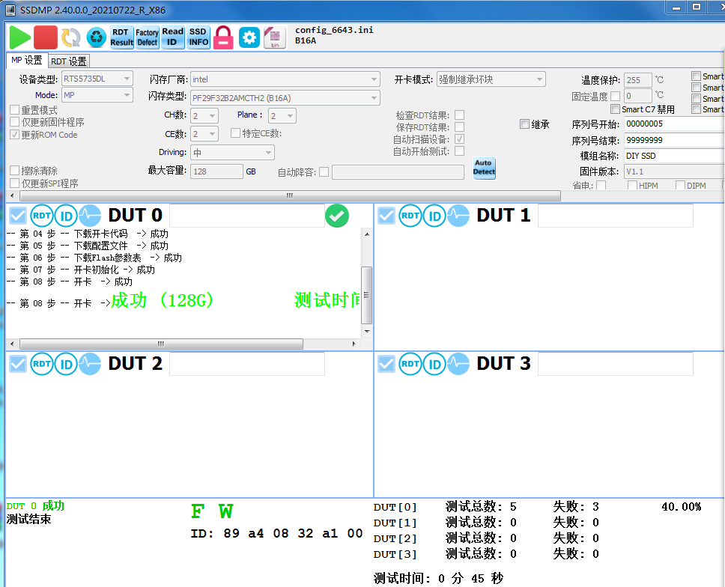Enable 检查RDT结果 checkbox

460,115
